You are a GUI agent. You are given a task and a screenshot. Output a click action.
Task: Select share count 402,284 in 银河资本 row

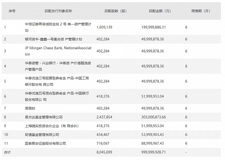pos(103,39)
